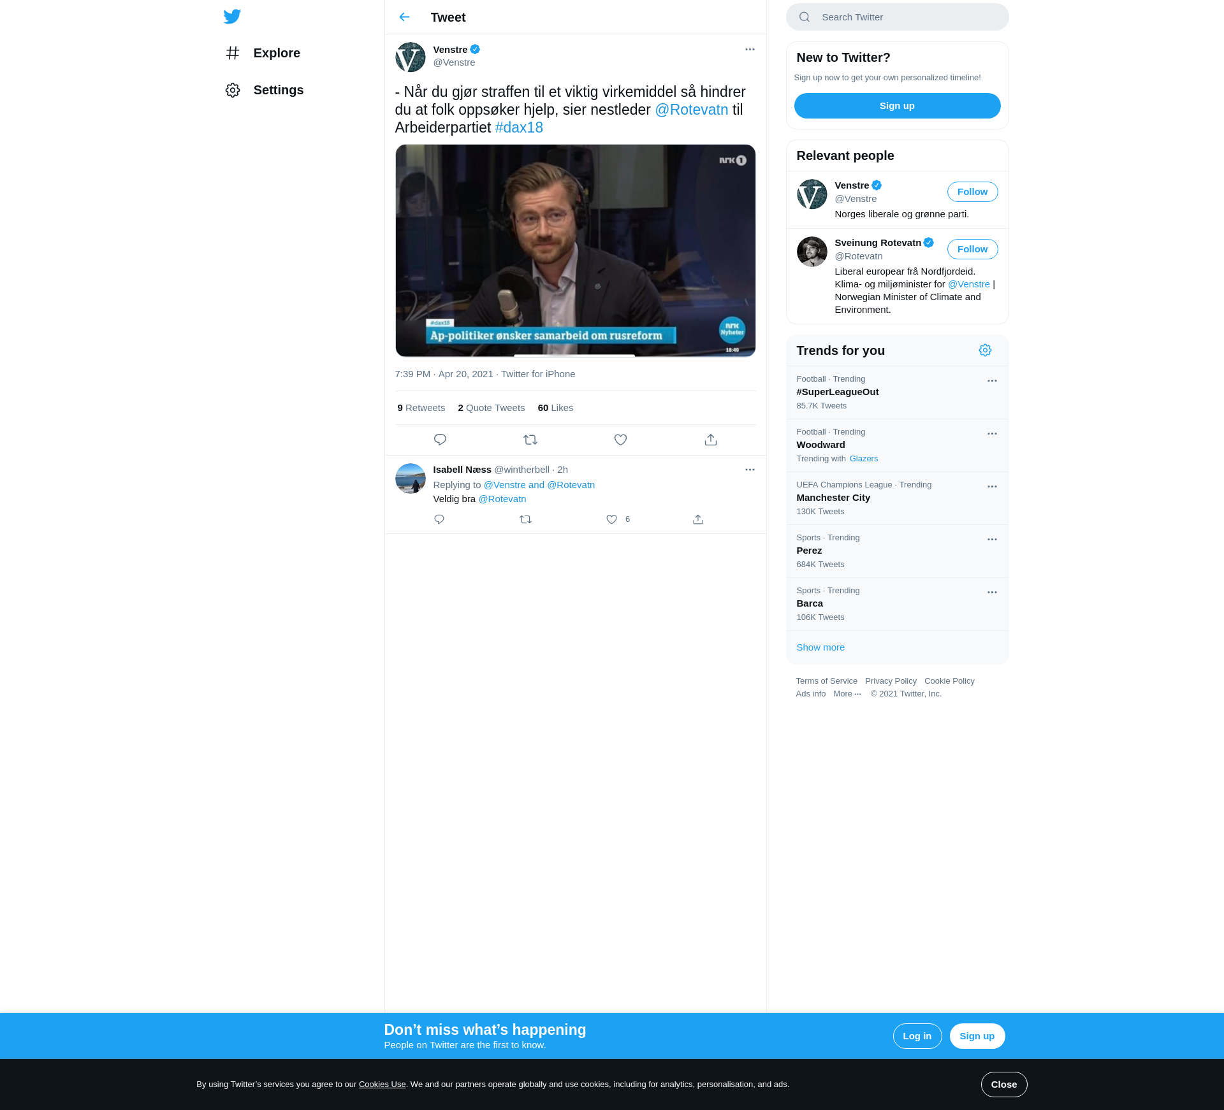Click the Search Twitter input field
The width and height of the screenshot is (1224, 1110).
tap(897, 17)
